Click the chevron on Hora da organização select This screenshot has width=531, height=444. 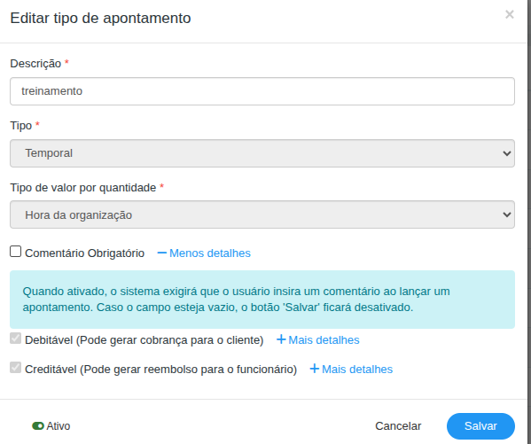[506, 214]
